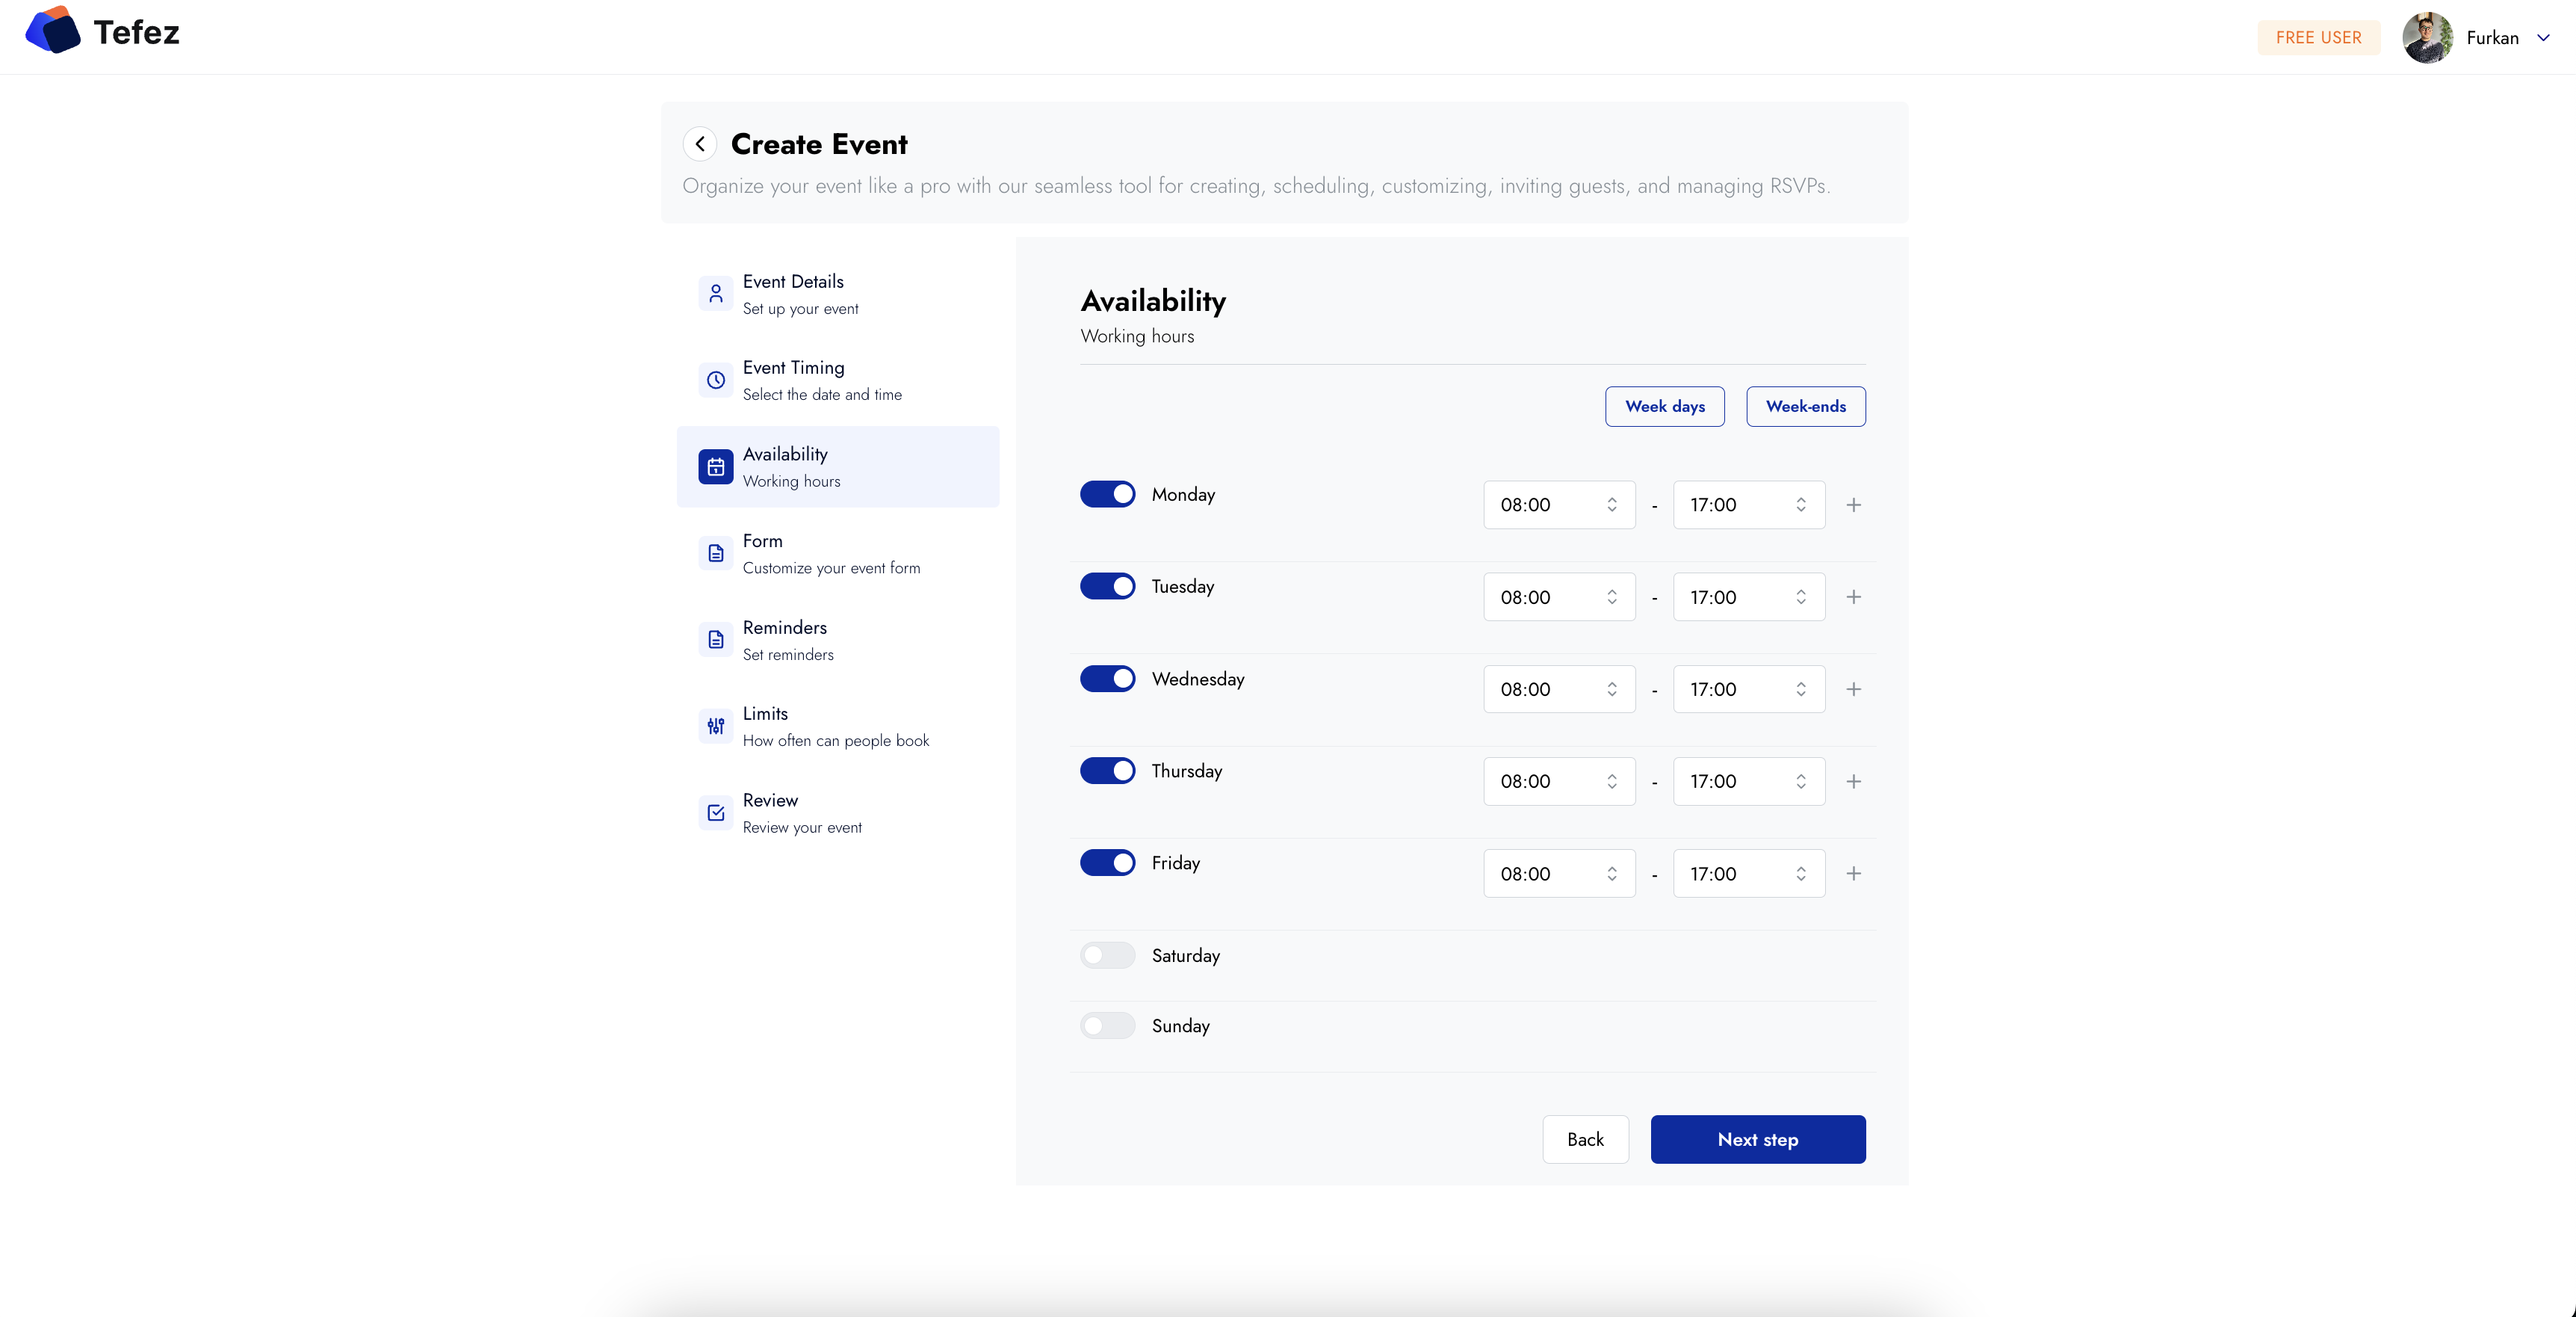Open the Limits step
Viewport: 2576px width, 1317px height.
(838, 727)
